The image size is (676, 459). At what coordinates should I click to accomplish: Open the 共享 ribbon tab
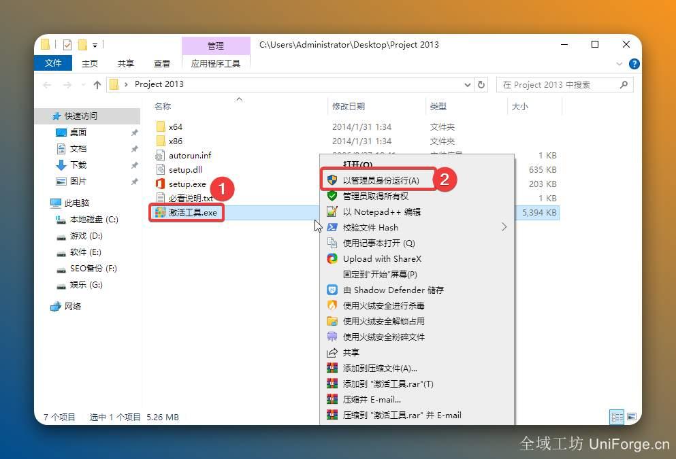126,64
